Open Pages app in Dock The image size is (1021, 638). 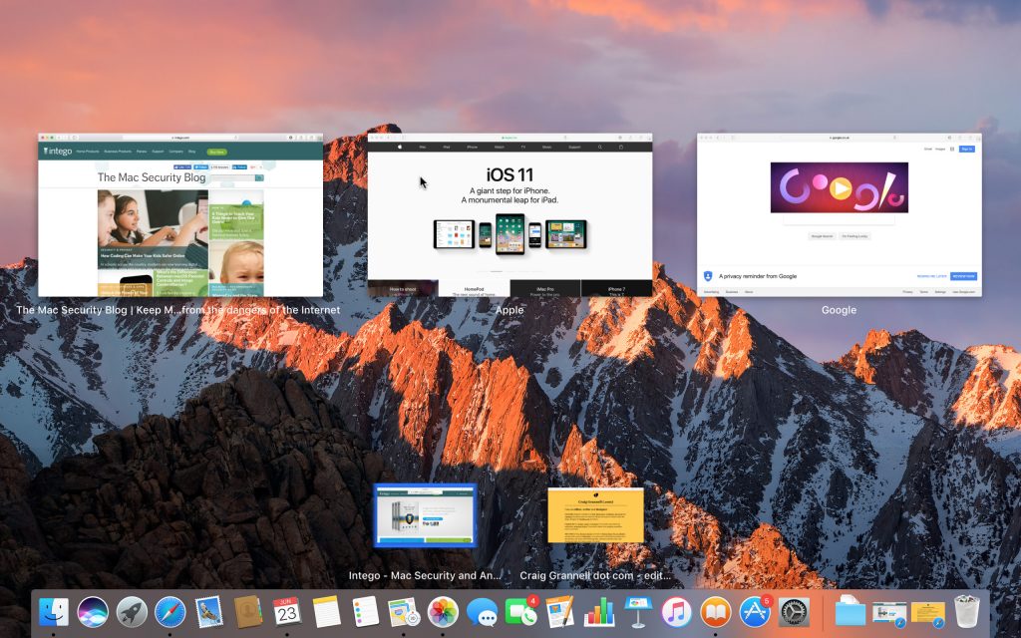pyautogui.click(x=560, y=612)
